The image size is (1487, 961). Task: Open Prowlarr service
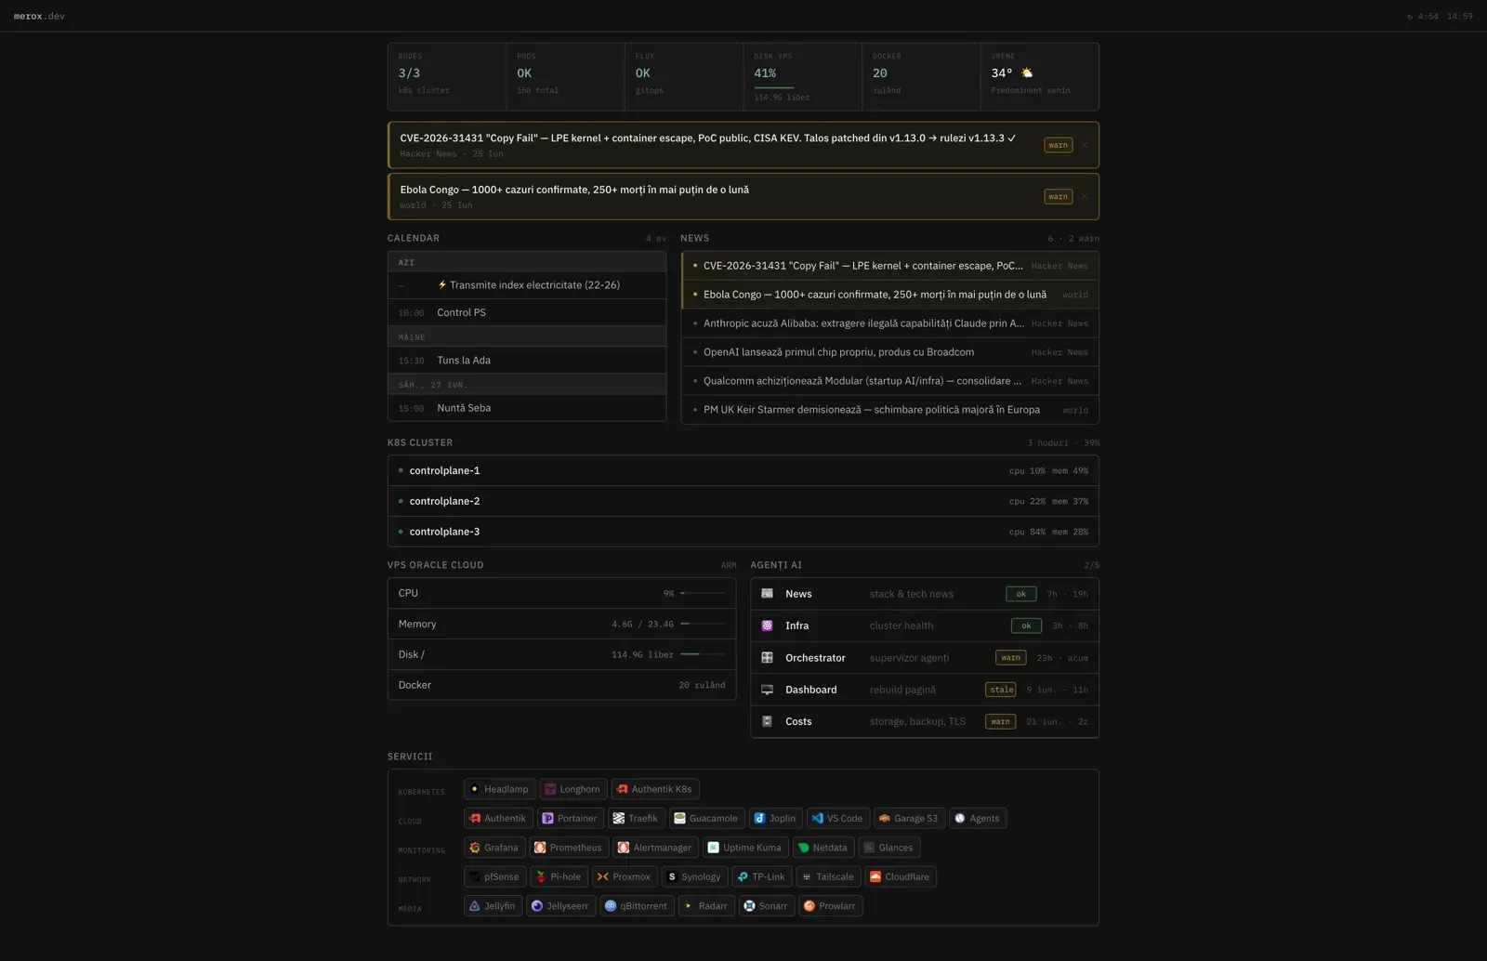pyautogui.click(x=831, y=905)
